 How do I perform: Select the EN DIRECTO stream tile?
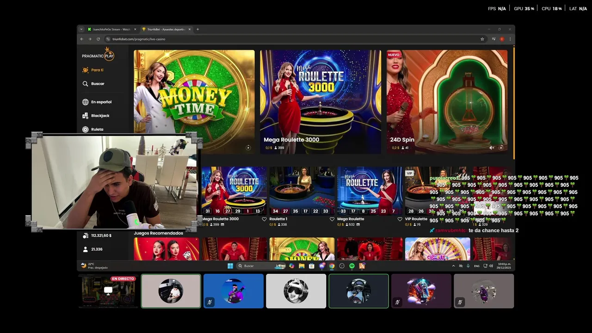coord(108,291)
